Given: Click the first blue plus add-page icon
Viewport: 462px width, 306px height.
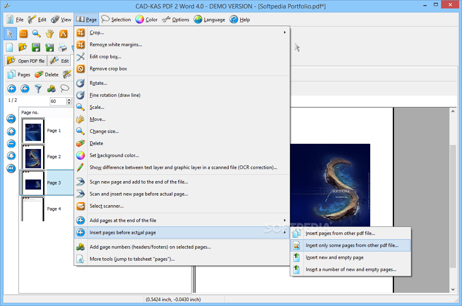Looking at the screenshot, I should point(12,88).
